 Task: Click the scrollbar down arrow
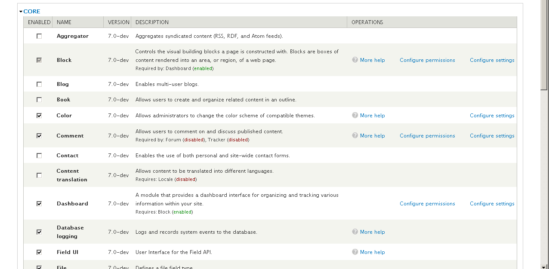coord(544,266)
